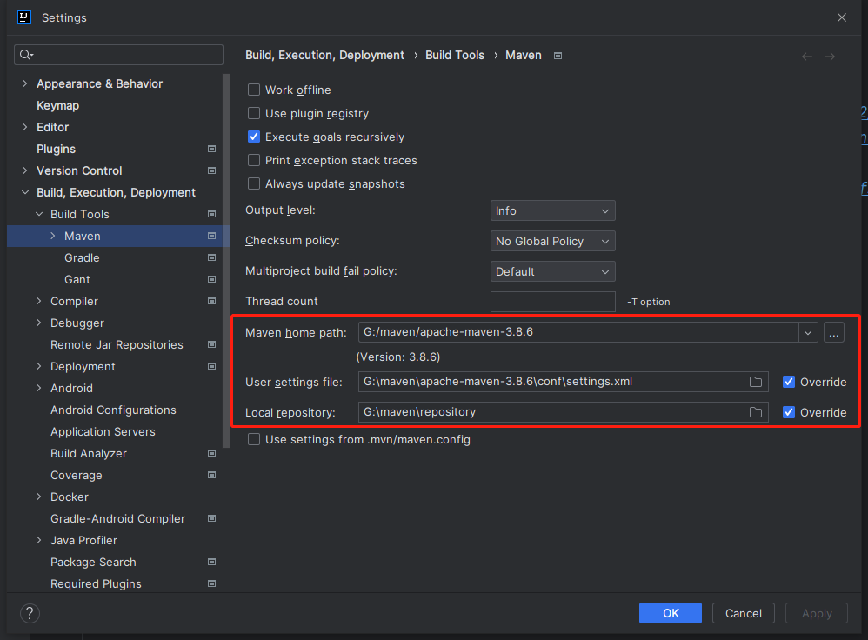Collapse the Build Tools node
Screen dimensions: 868x640
coord(39,214)
